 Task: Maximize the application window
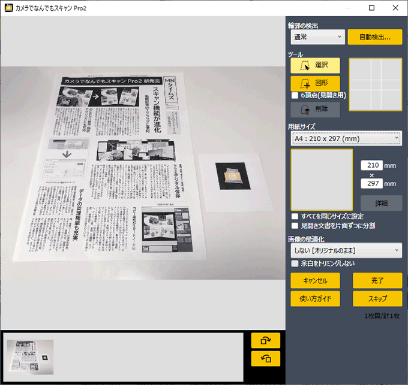pyautogui.click(x=371, y=8)
